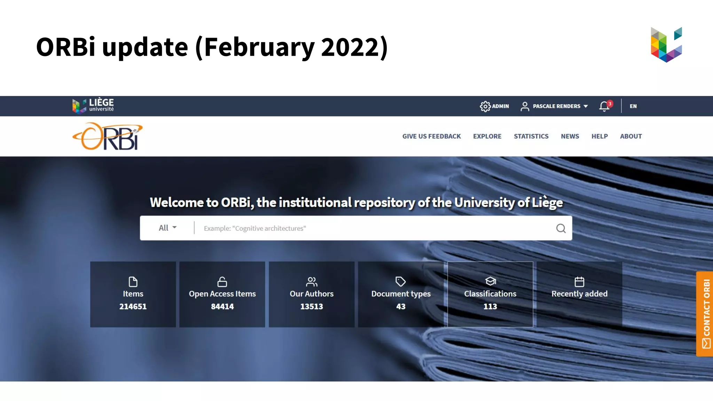Open the Explore menu
713x401 pixels.
(487, 136)
